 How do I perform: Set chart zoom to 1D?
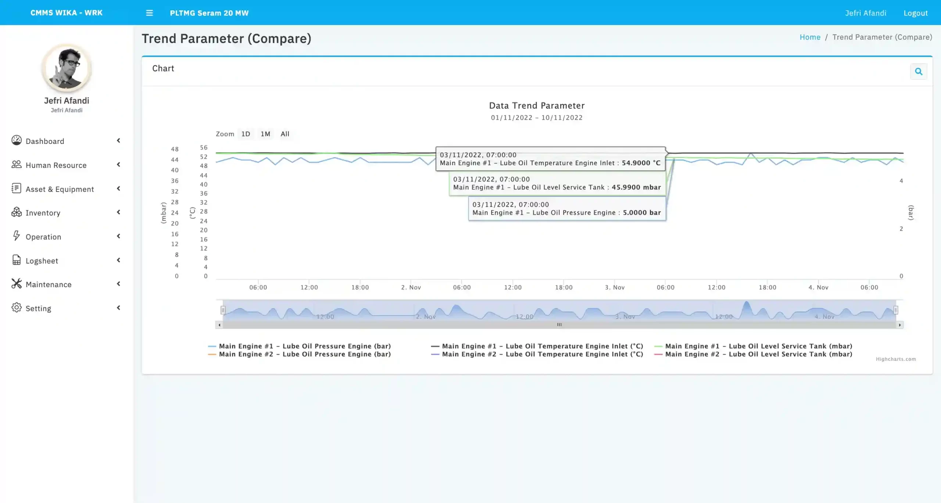(x=246, y=134)
